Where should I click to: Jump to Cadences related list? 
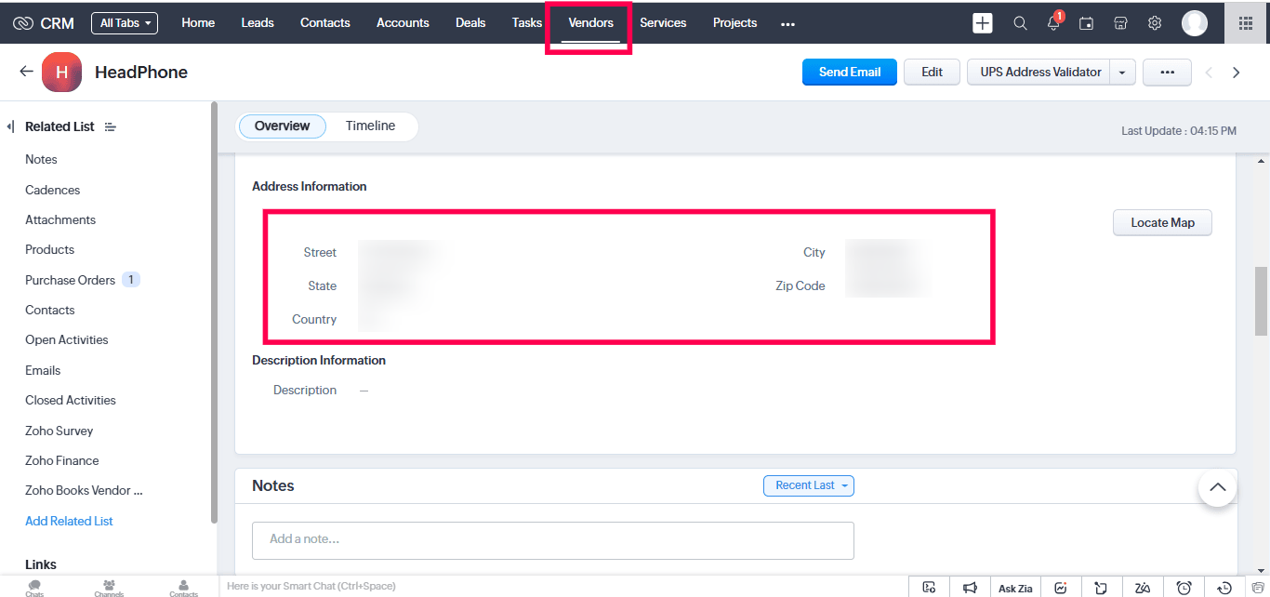52,190
